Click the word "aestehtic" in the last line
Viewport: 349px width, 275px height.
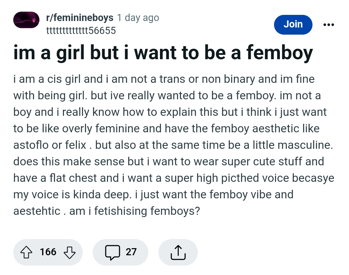coord(37,211)
